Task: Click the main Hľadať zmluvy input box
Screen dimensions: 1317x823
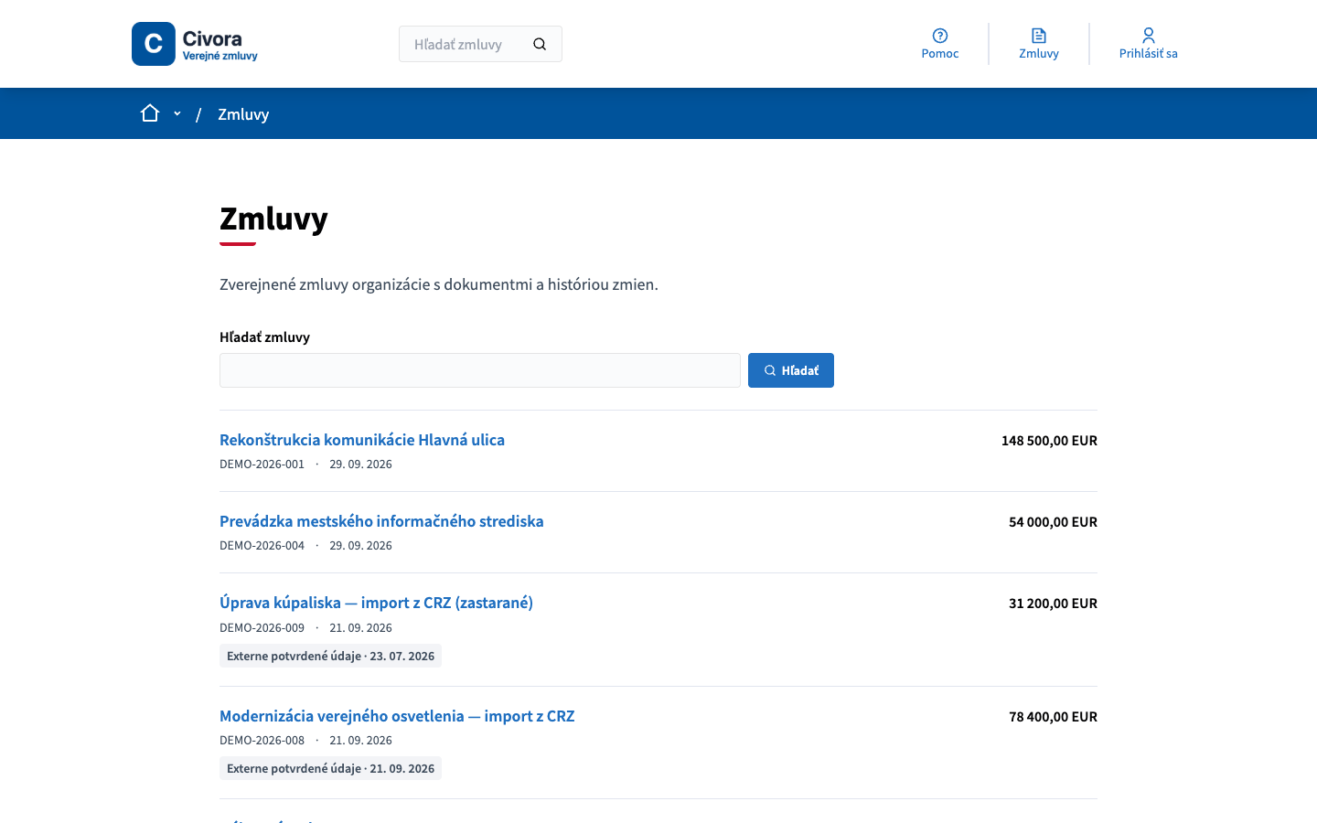Action: [x=480, y=370]
